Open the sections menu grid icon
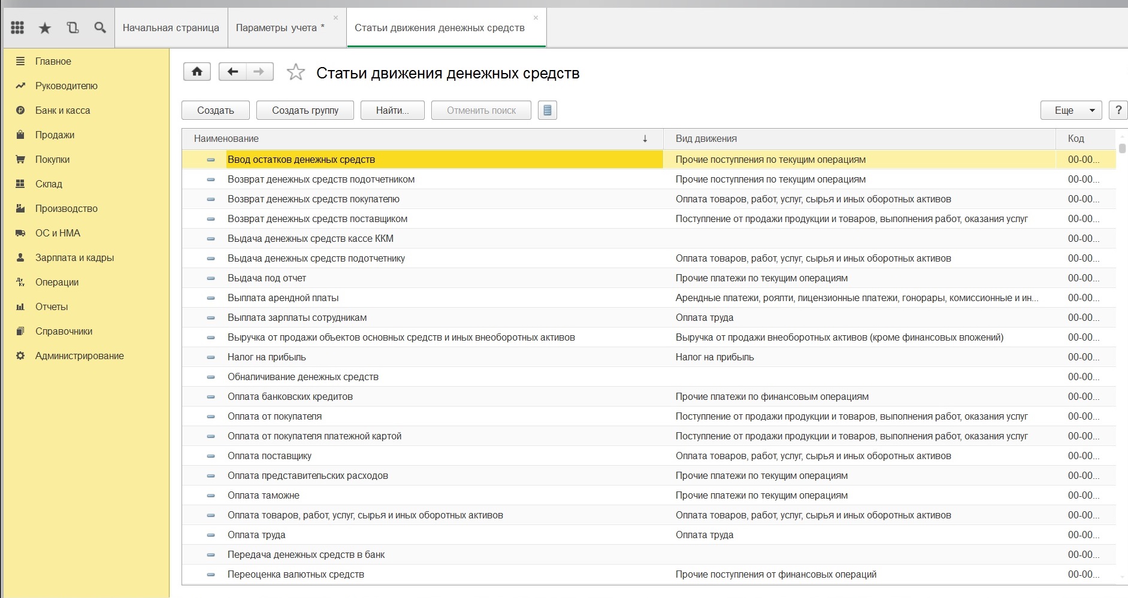Image resolution: width=1128 pixels, height=598 pixels. click(x=17, y=28)
